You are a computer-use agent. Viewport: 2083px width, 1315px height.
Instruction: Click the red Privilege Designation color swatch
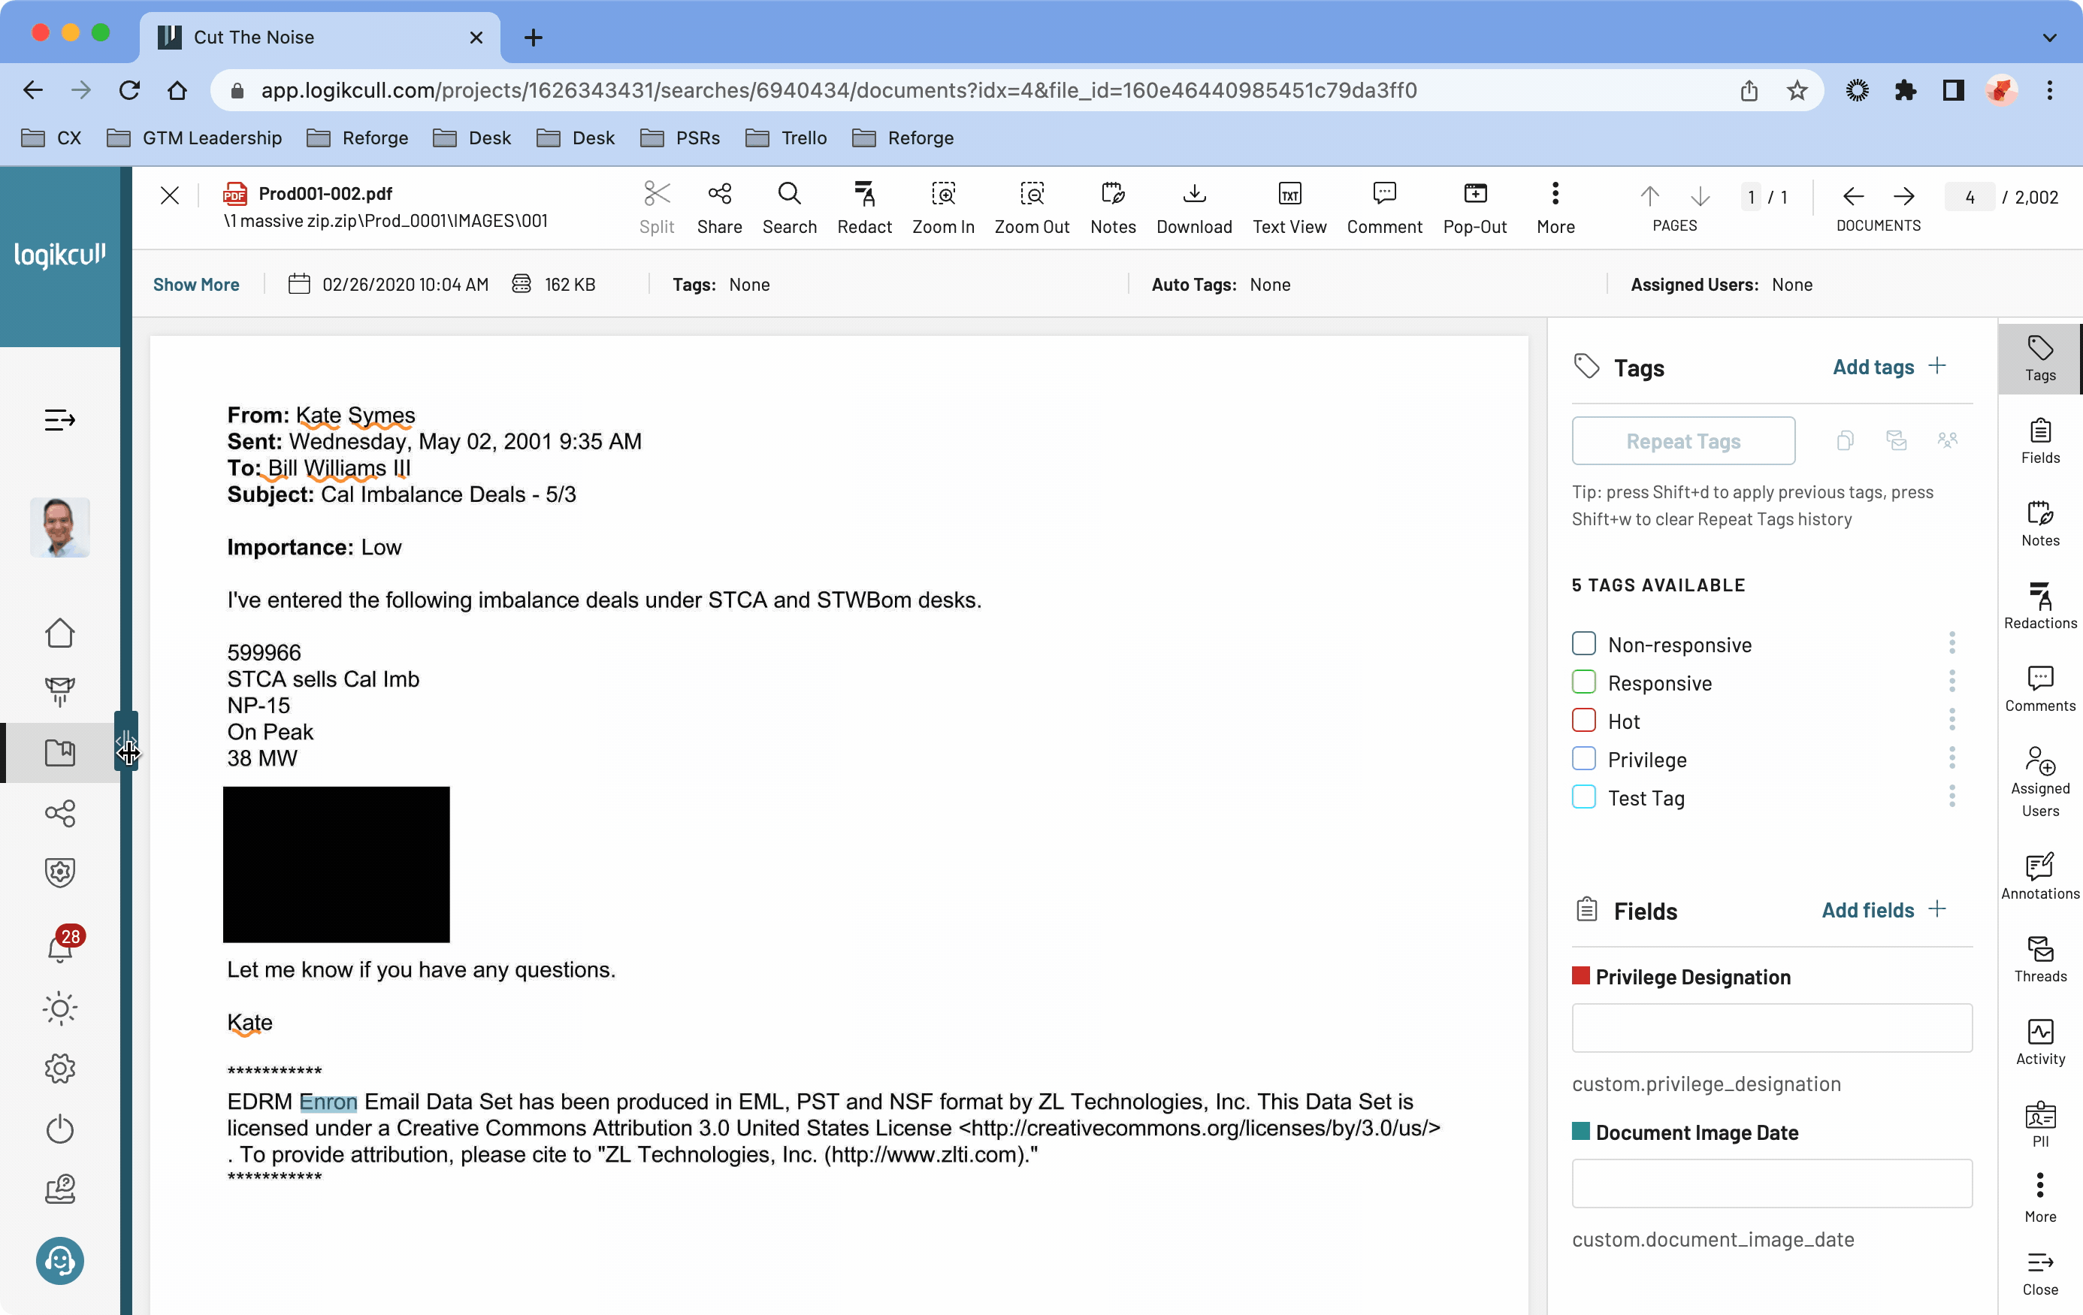click(1580, 976)
